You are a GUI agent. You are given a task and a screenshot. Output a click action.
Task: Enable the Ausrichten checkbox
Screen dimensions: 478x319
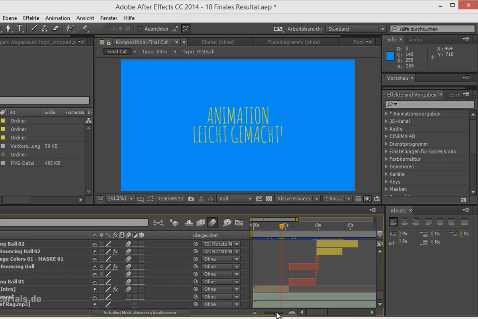(x=140, y=29)
